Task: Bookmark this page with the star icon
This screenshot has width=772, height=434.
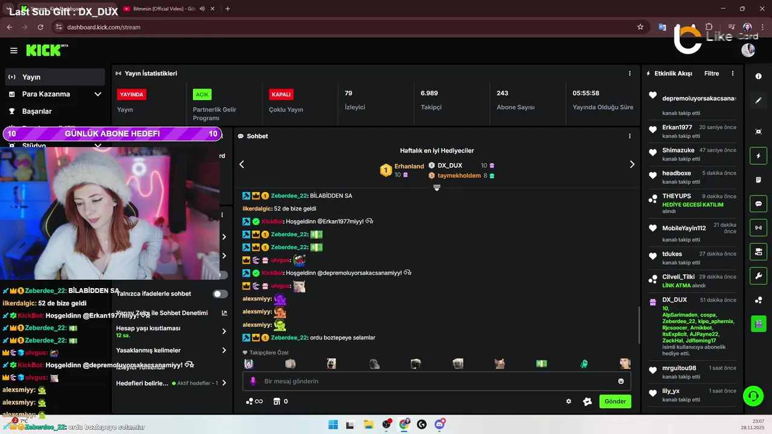Action: coord(640,27)
